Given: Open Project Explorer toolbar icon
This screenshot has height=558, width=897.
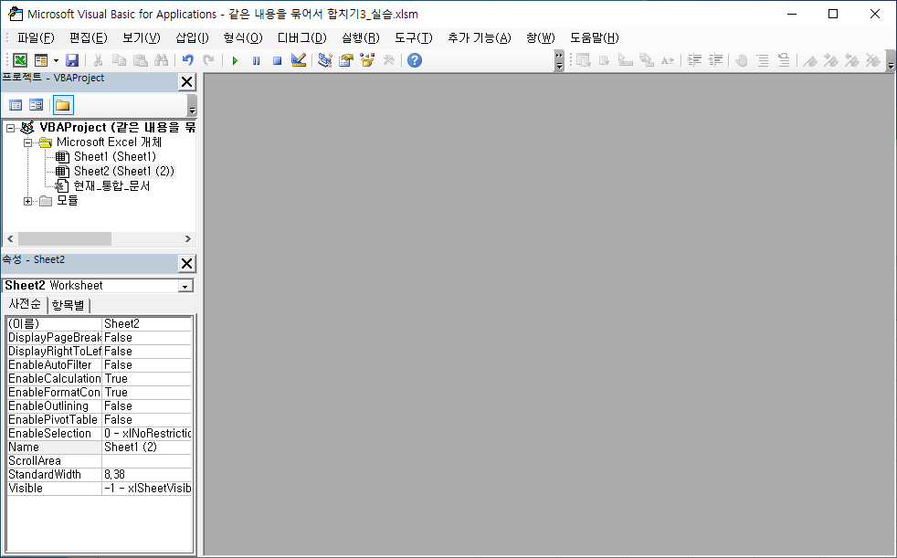Looking at the screenshot, I should pyautogui.click(x=325, y=60).
